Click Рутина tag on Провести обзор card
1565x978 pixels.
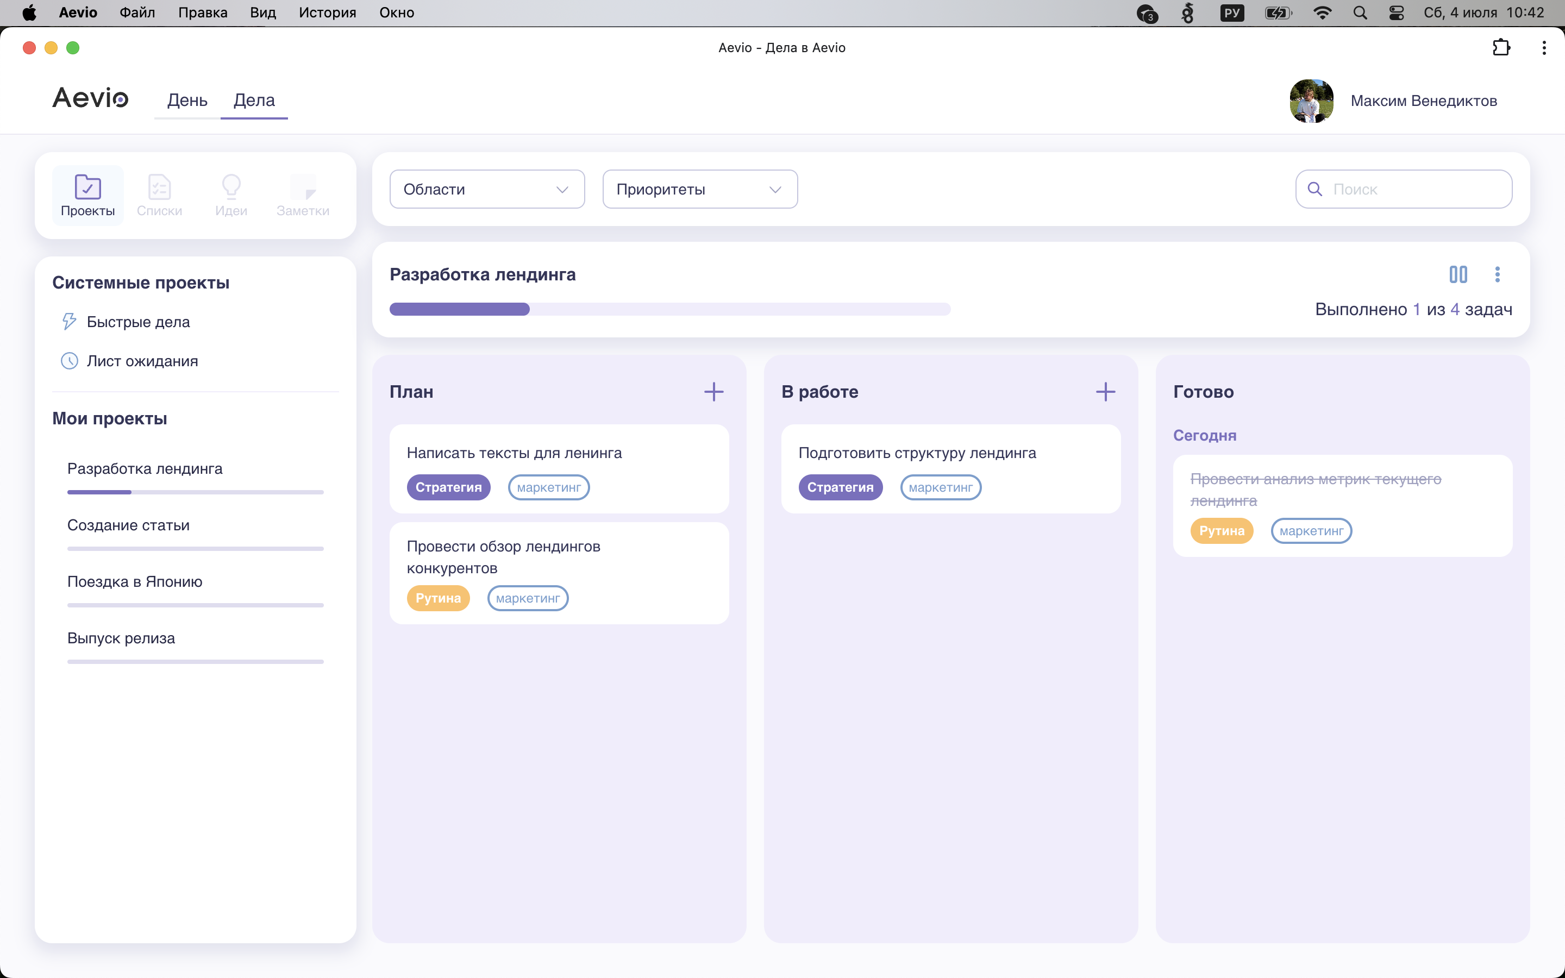click(x=438, y=598)
